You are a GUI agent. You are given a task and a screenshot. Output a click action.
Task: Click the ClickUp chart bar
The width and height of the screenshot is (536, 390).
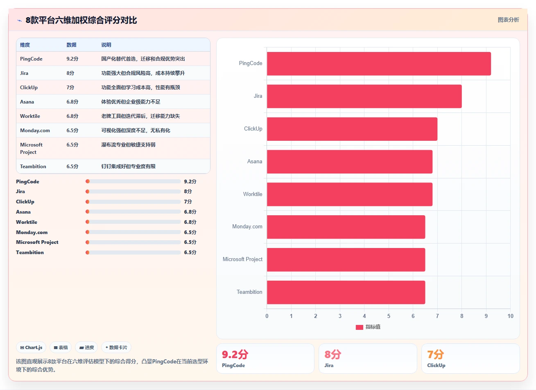(352, 129)
